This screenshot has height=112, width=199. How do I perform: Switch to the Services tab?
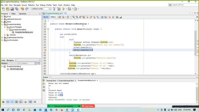(23, 14)
